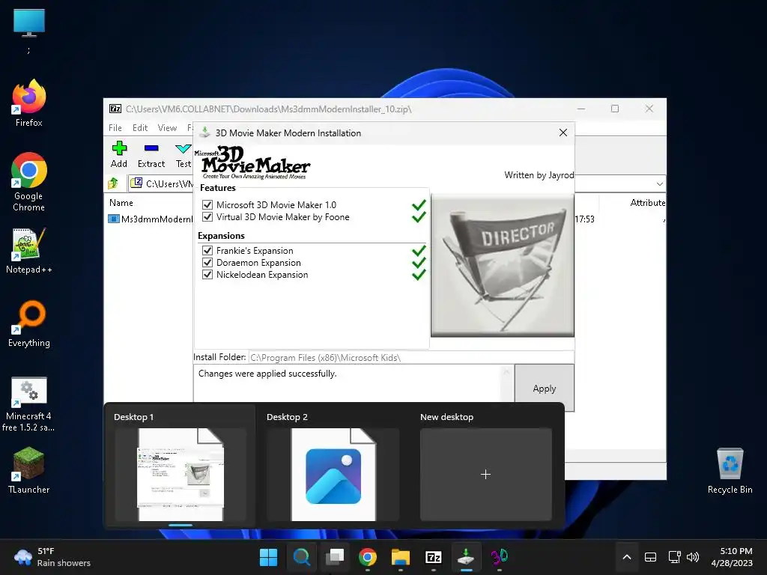
Task: Click the network icon in system tray
Action: point(675,557)
